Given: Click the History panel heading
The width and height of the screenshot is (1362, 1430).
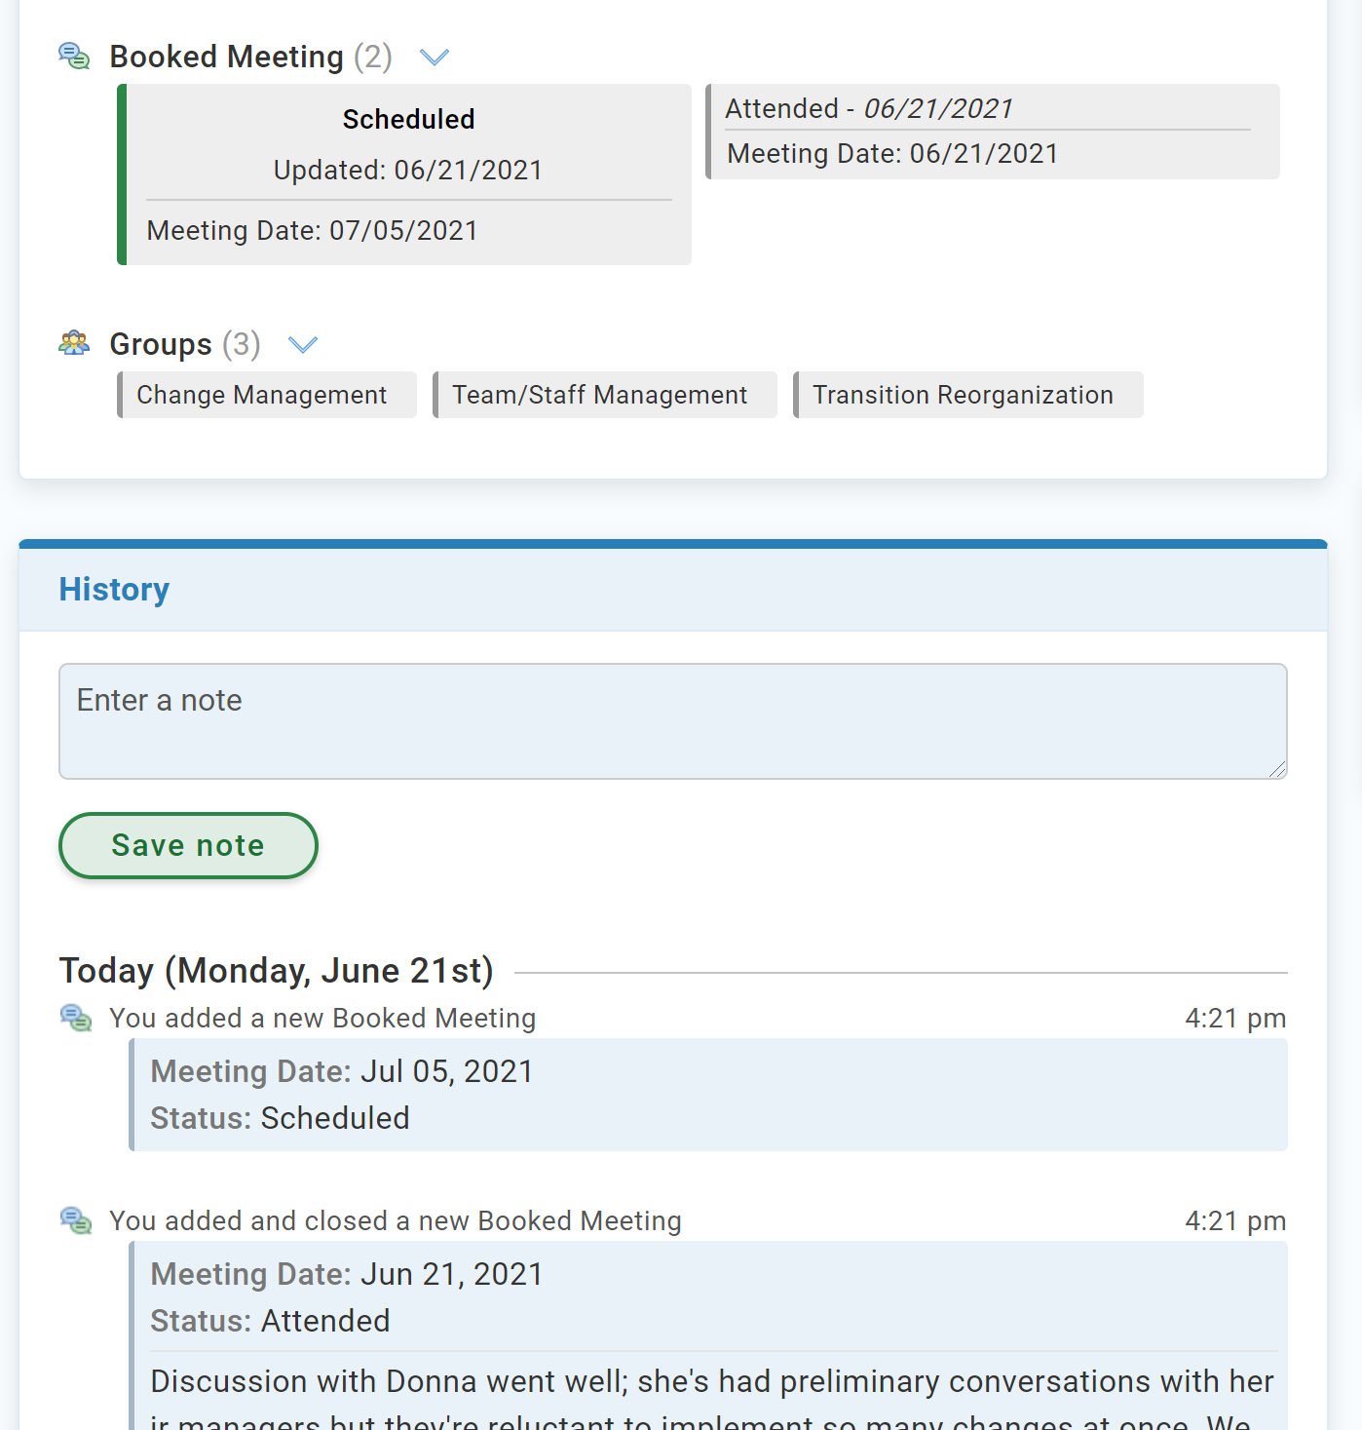Looking at the screenshot, I should (x=114, y=590).
